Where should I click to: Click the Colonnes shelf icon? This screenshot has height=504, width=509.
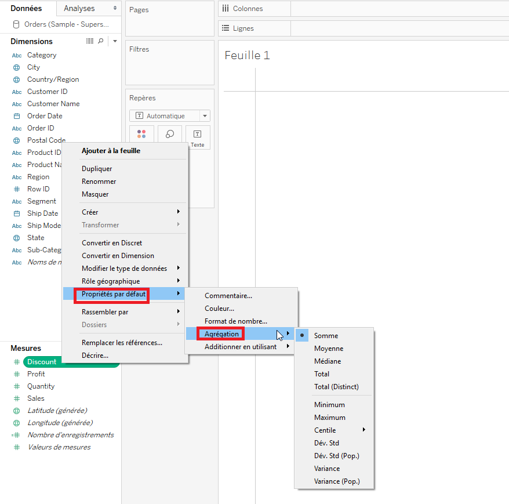(226, 9)
